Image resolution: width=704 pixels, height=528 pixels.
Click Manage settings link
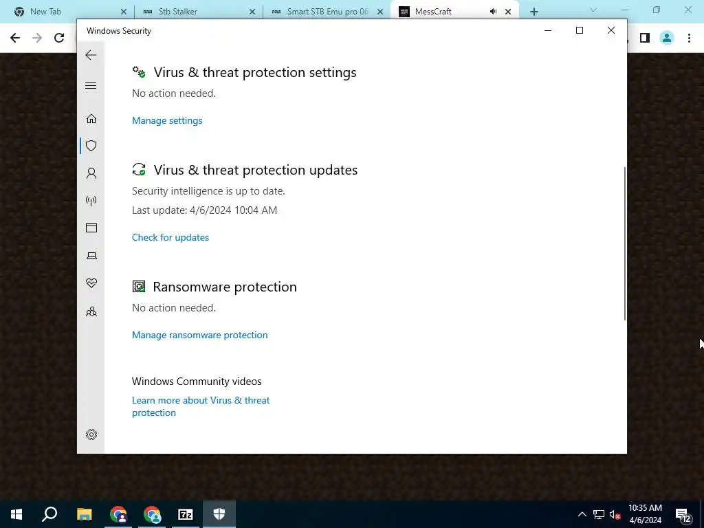167,120
